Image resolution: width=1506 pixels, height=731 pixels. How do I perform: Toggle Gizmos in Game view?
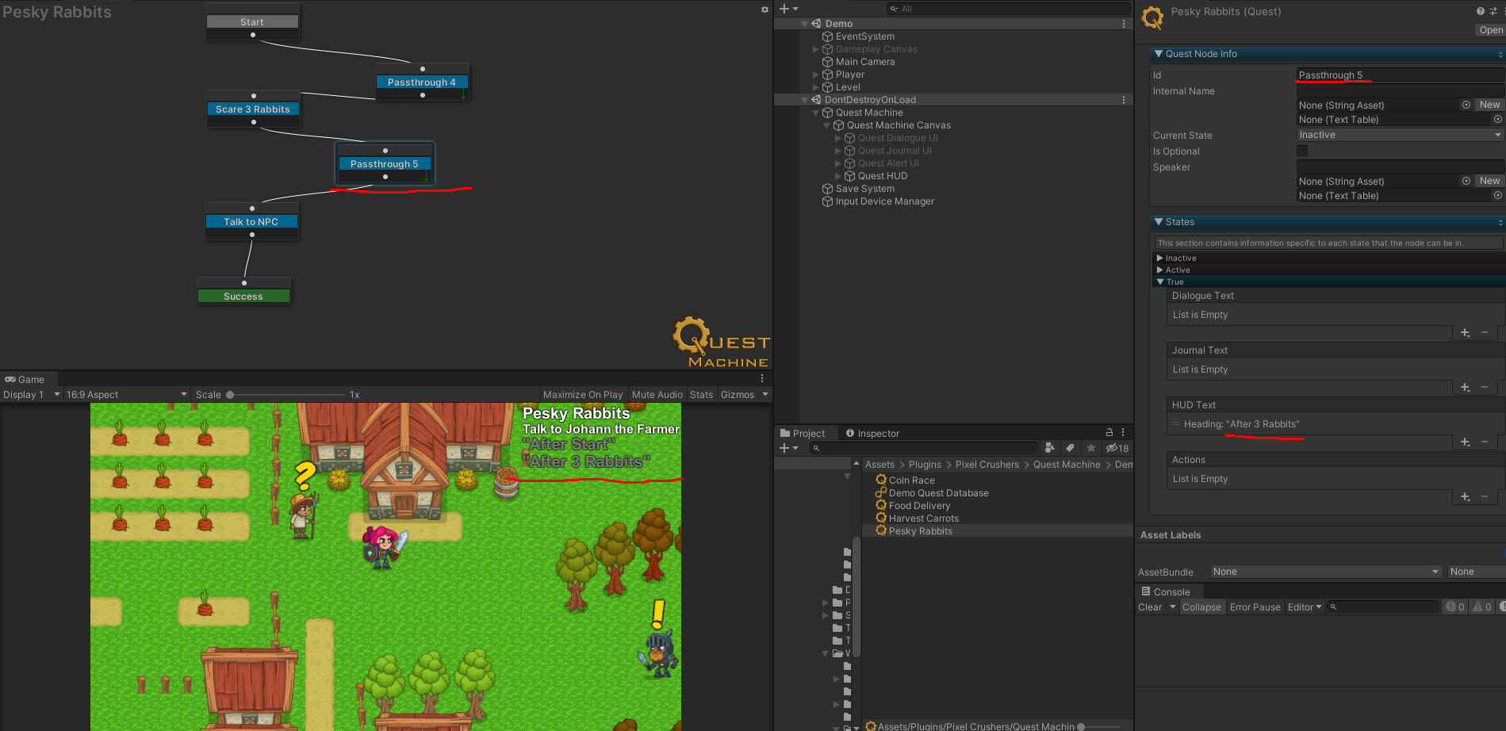[738, 395]
